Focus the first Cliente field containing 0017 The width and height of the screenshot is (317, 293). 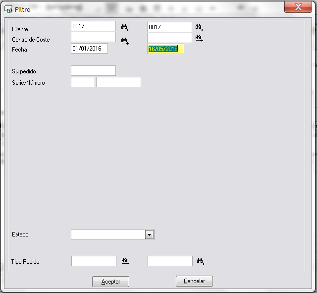[93, 26]
